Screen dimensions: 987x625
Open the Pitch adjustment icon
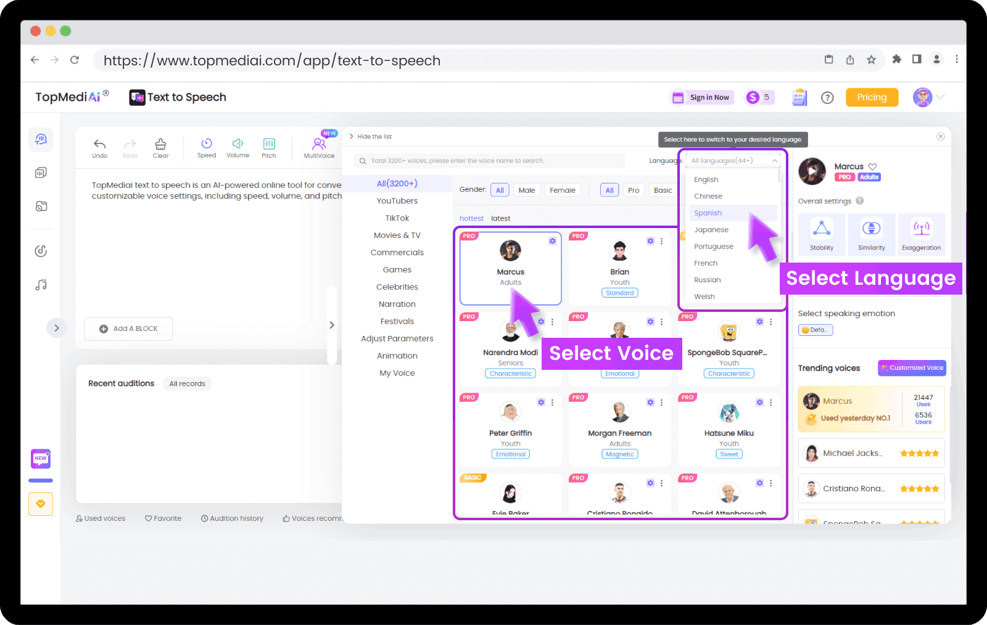269,144
